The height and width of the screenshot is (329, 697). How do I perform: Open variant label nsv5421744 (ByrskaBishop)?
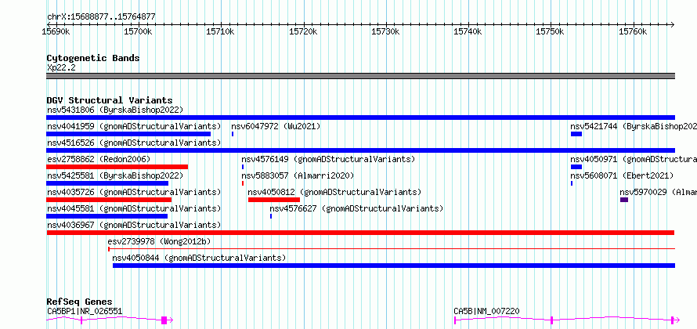click(634, 126)
